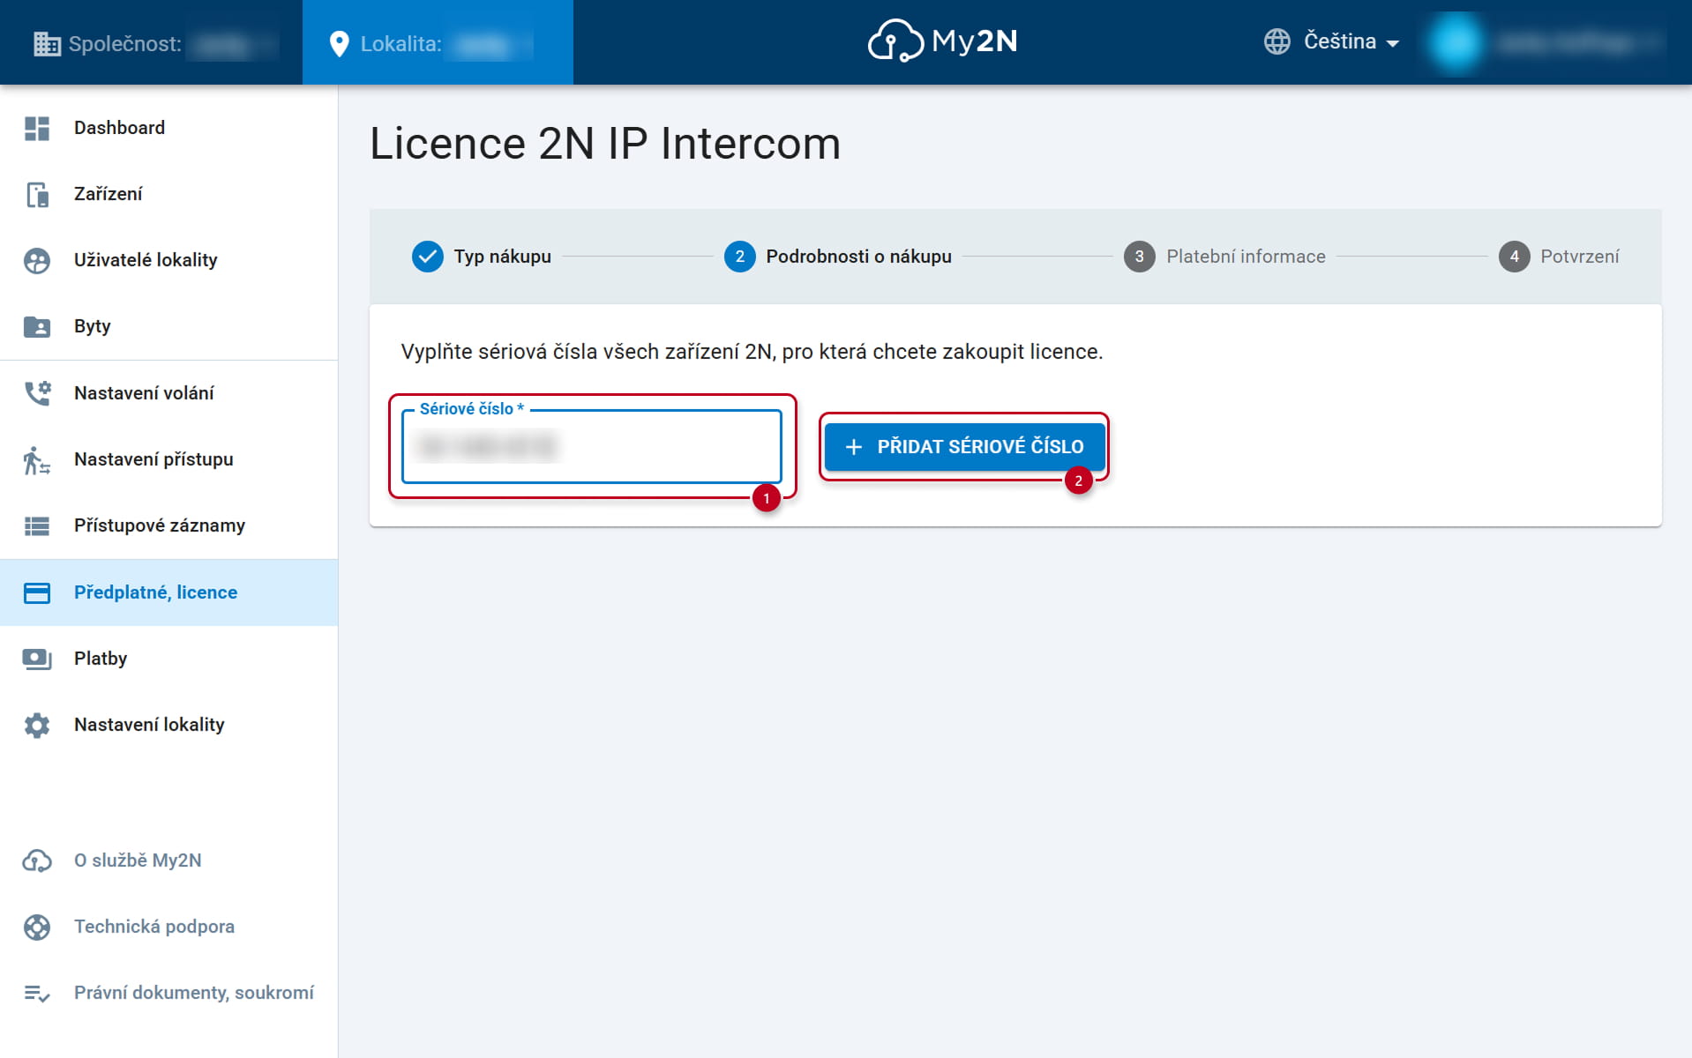Click the Předplatné, licence card icon
This screenshot has height=1058, width=1692.
click(x=37, y=592)
